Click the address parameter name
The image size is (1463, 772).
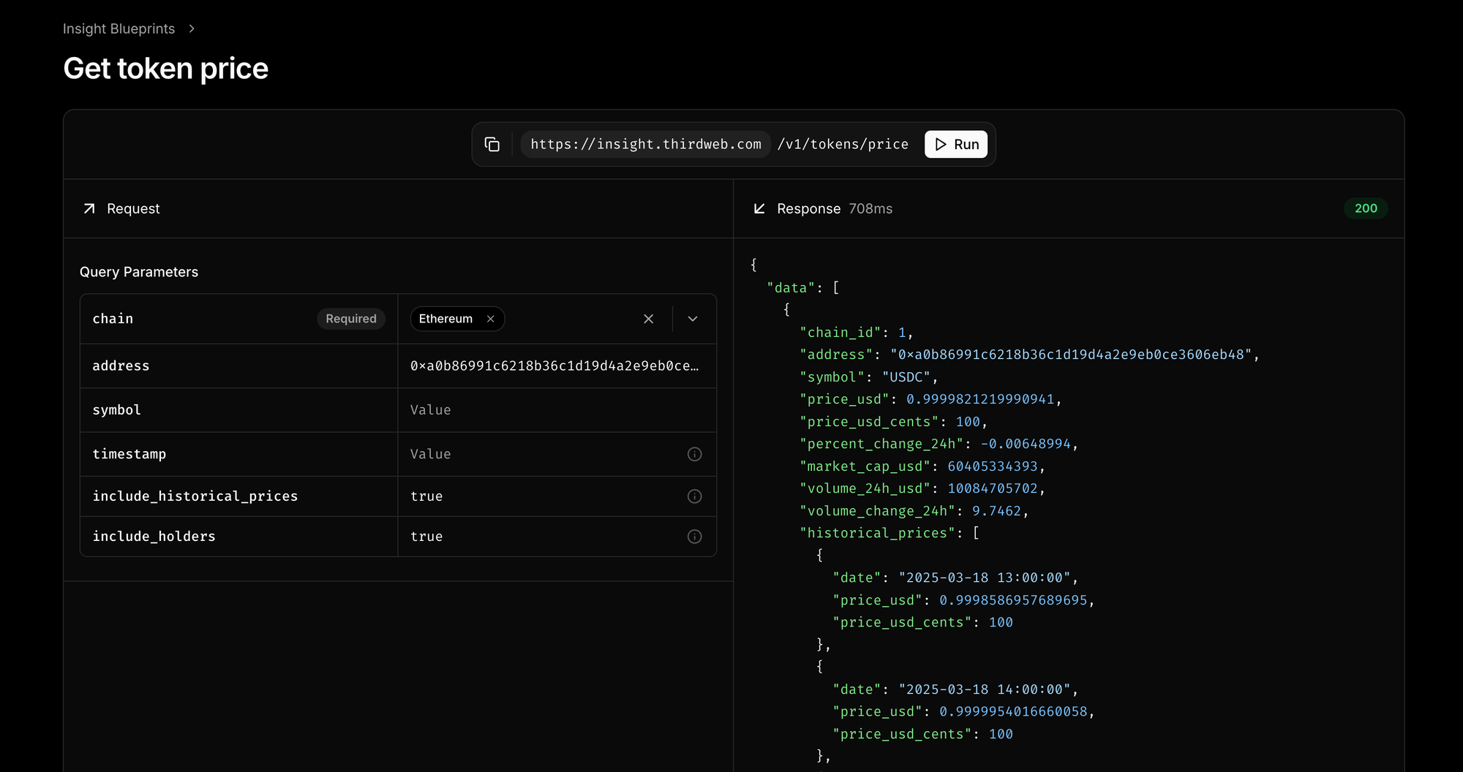point(121,366)
